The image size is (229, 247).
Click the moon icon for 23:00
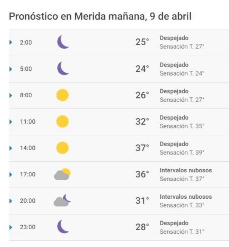pyautogui.click(x=63, y=226)
